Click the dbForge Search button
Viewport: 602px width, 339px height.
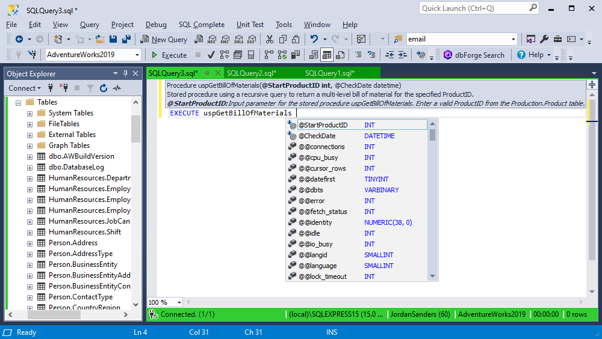[x=474, y=55]
